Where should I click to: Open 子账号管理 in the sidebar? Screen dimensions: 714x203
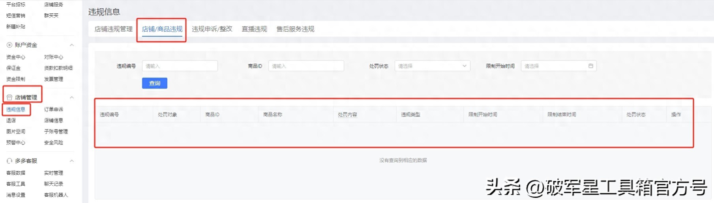[56, 132]
